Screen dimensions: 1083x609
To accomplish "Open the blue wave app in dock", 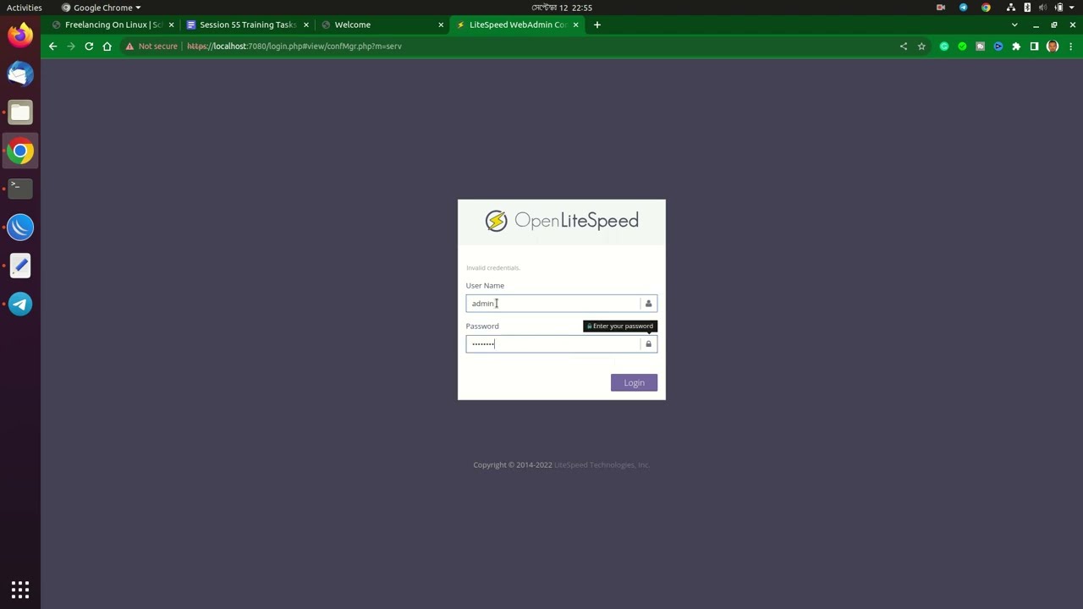I will click(20, 227).
